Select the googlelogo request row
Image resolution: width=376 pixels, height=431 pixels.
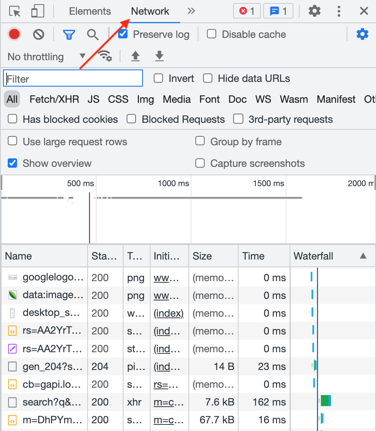tap(188, 277)
